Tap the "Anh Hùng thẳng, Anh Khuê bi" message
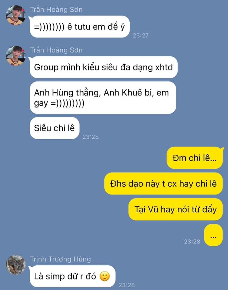 [x=103, y=98]
